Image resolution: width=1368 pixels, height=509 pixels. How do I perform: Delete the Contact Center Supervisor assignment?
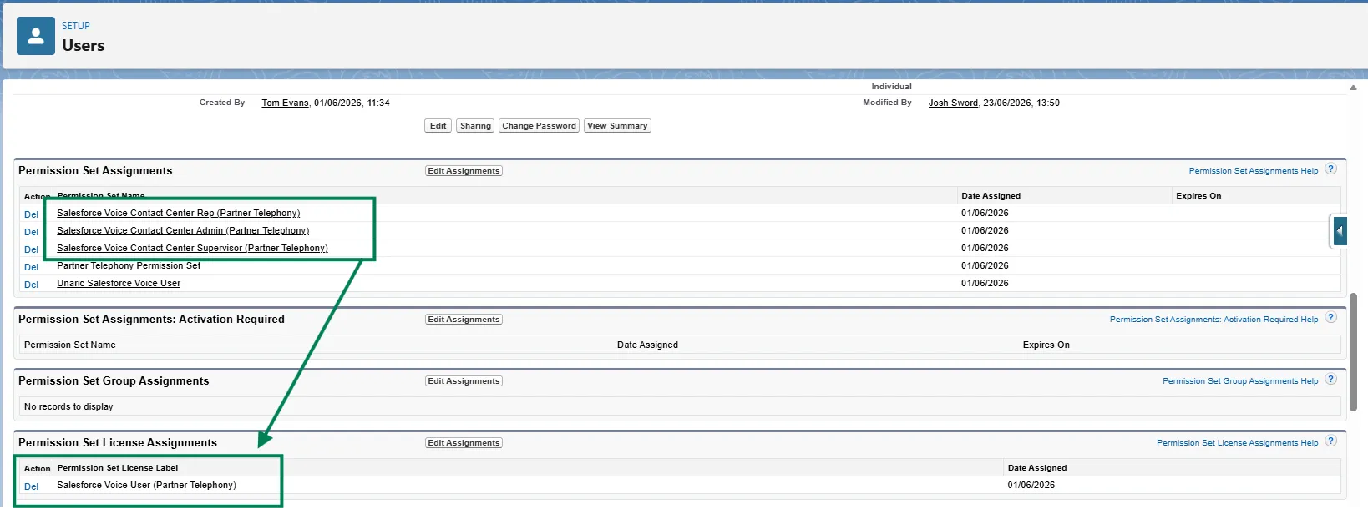click(x=32, y=249)
